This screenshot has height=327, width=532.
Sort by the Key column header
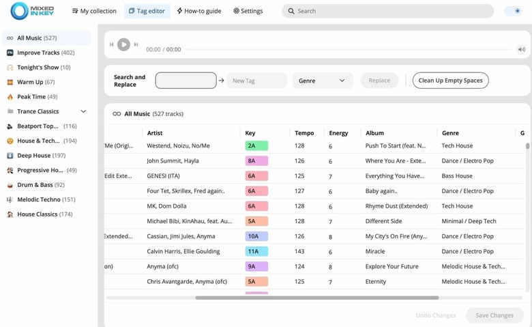click(x=250, y=133)
